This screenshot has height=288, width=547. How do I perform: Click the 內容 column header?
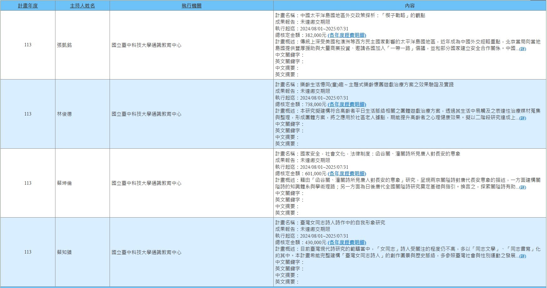tap(410, 6)
